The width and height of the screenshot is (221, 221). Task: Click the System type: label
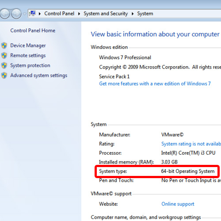pyautogui.click(x=113, y=171)
